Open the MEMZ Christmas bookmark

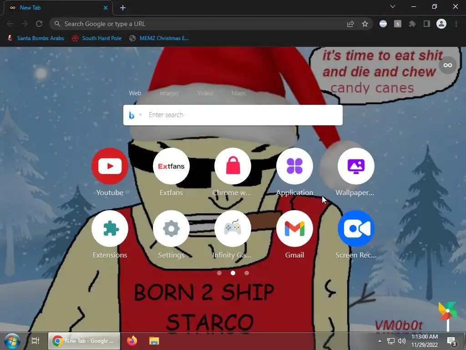click(x=159, y=38)
